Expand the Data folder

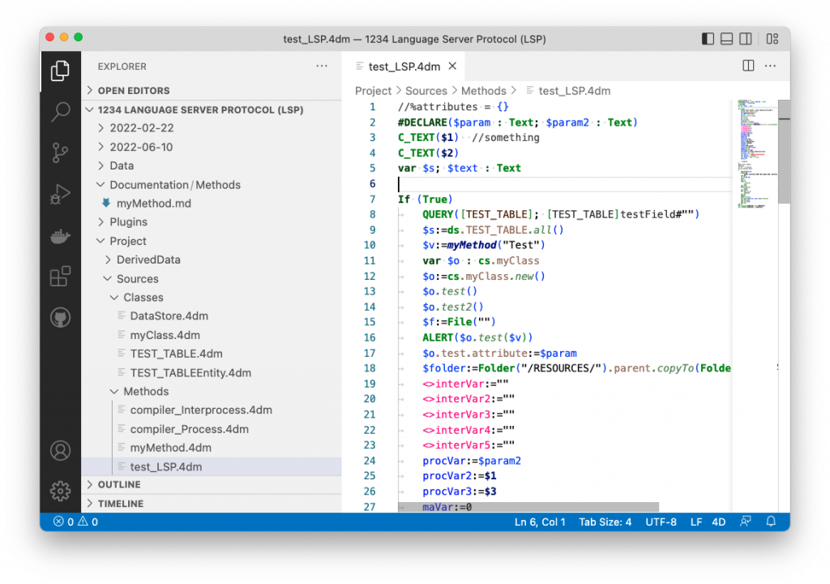click(212, 165)
